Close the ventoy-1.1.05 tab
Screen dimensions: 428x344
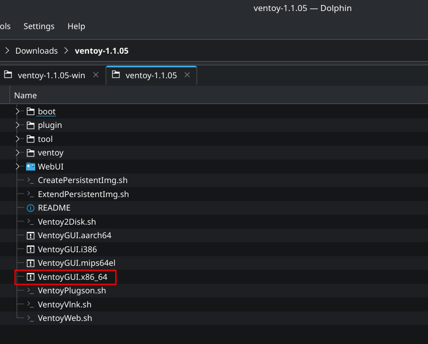187,75
